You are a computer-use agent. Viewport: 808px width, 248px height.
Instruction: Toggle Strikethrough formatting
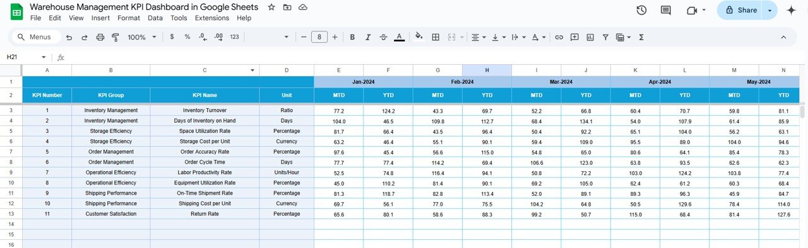click(383, 37)
